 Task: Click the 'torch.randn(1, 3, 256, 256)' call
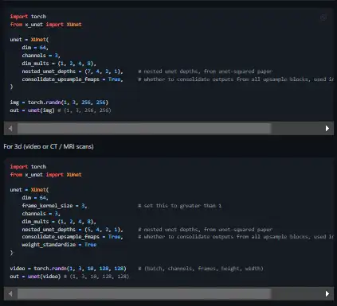[x=68, y=103]
